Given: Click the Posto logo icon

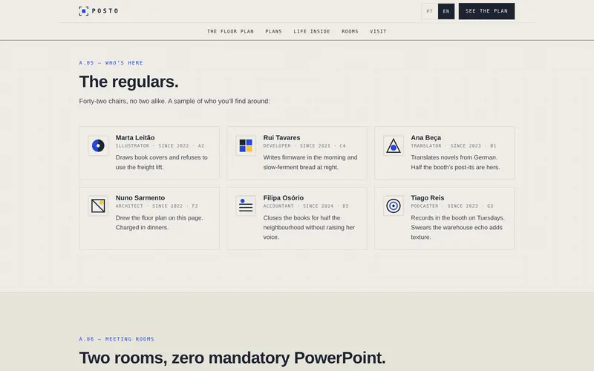Looking at the screenshot, I should click(83, 11).
